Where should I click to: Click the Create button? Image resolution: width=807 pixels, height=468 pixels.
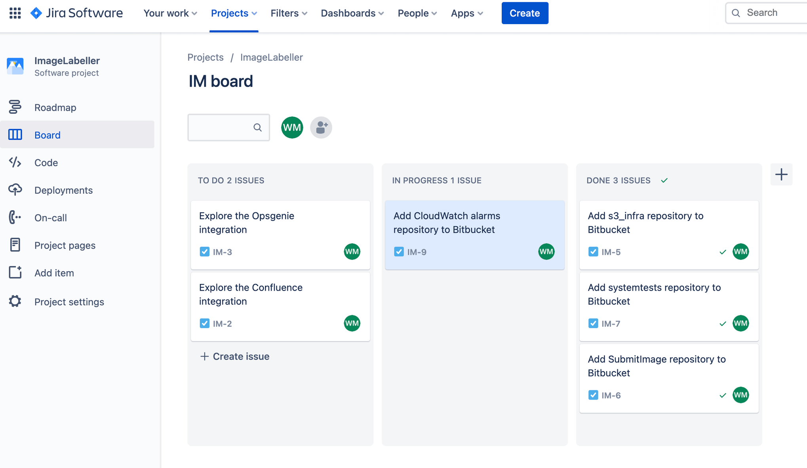click(x=523, y=12)
